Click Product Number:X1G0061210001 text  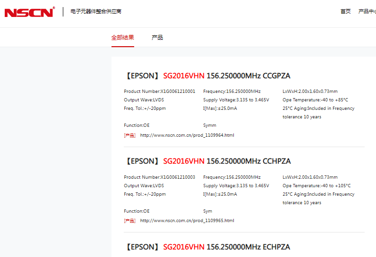(x=160, y=91)
